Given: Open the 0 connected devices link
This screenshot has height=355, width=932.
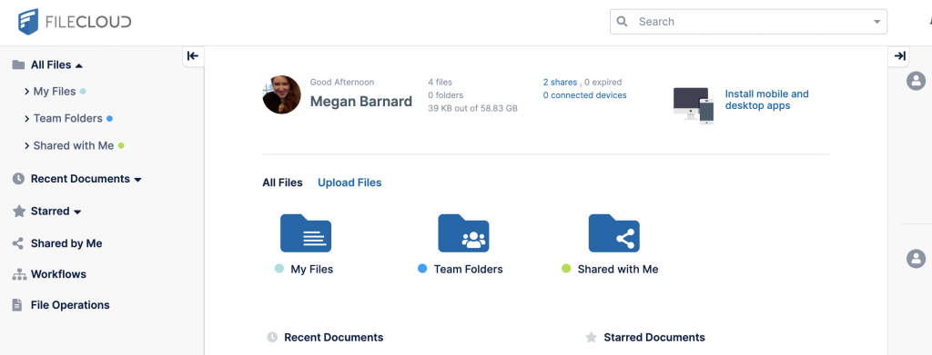Looking at the screenshot, I should point(585,95).
